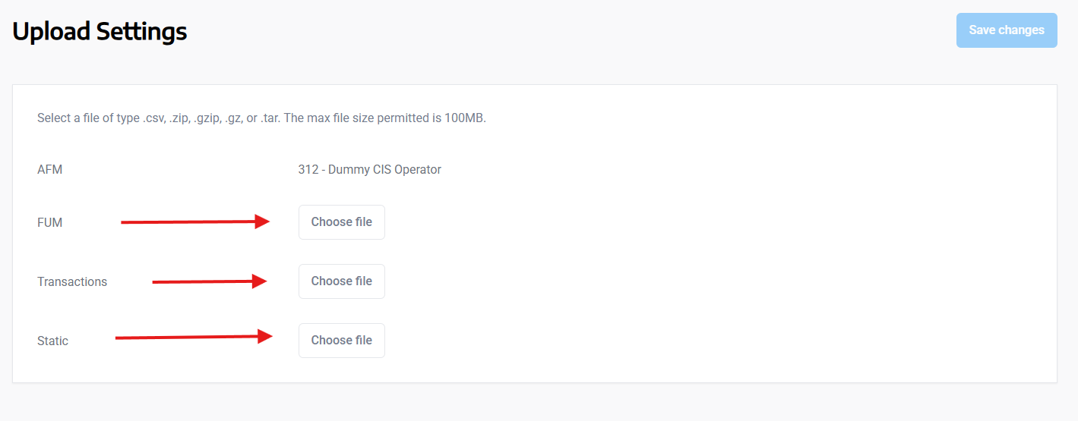The height and width of the screenshot is (421, 1078).
Task: Click the AFM field label
Action: pos(49,169)
